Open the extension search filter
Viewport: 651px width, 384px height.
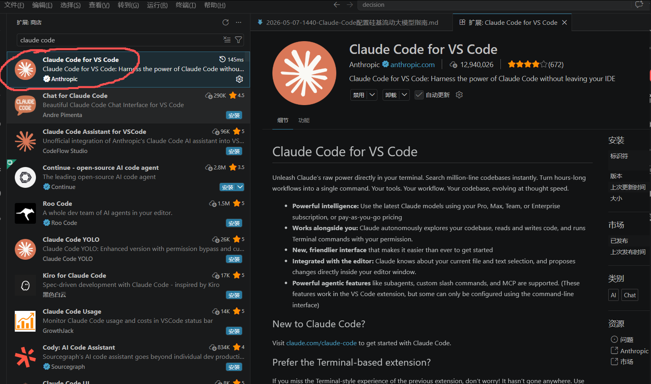(238, 40)
